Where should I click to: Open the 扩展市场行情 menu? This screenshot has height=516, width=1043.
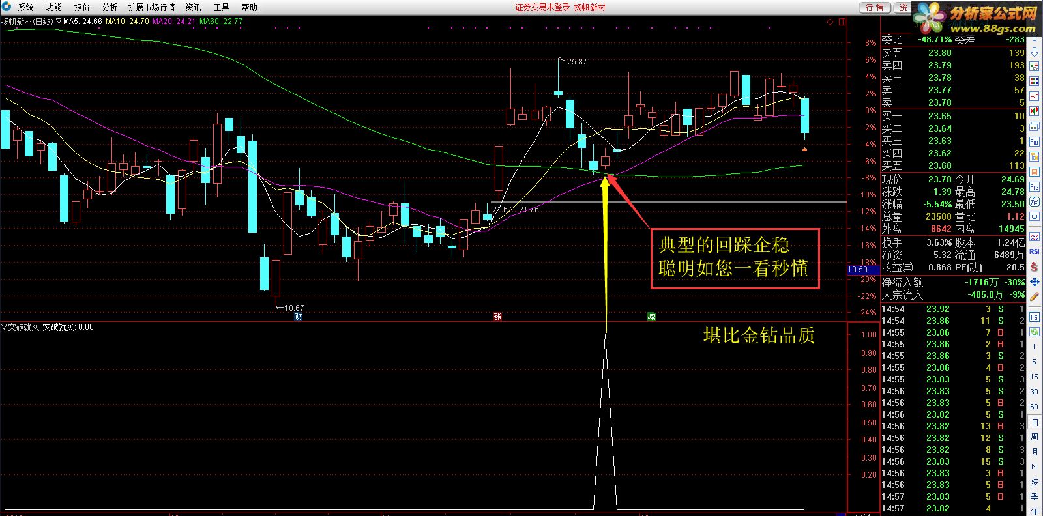151,7
